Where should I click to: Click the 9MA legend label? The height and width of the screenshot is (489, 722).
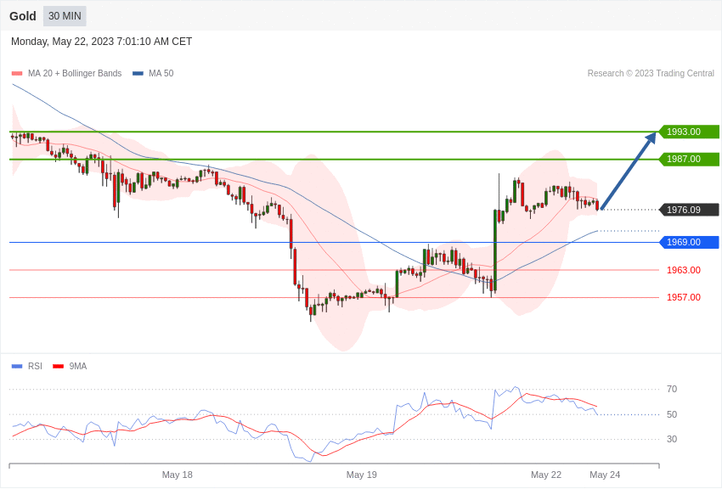click(78, 366)
